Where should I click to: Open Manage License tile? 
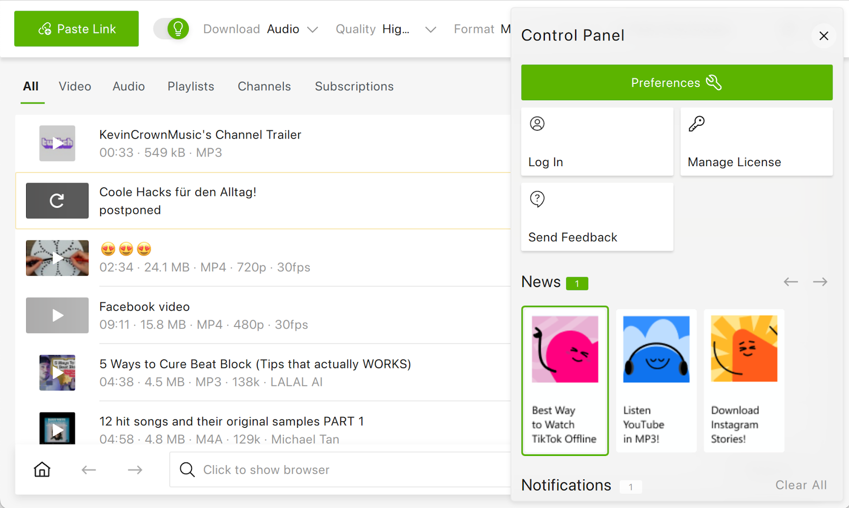coord(757,142)
